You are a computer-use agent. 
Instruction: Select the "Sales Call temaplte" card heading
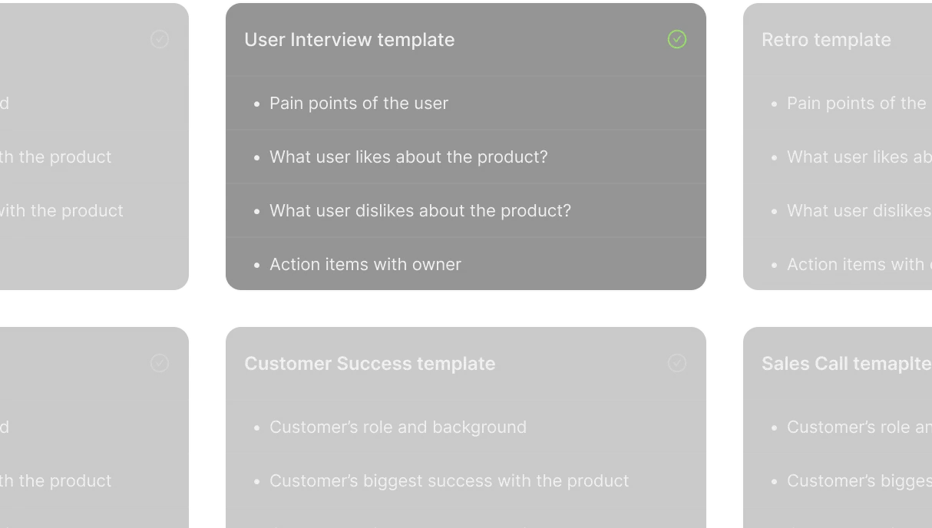click(845, 364)
